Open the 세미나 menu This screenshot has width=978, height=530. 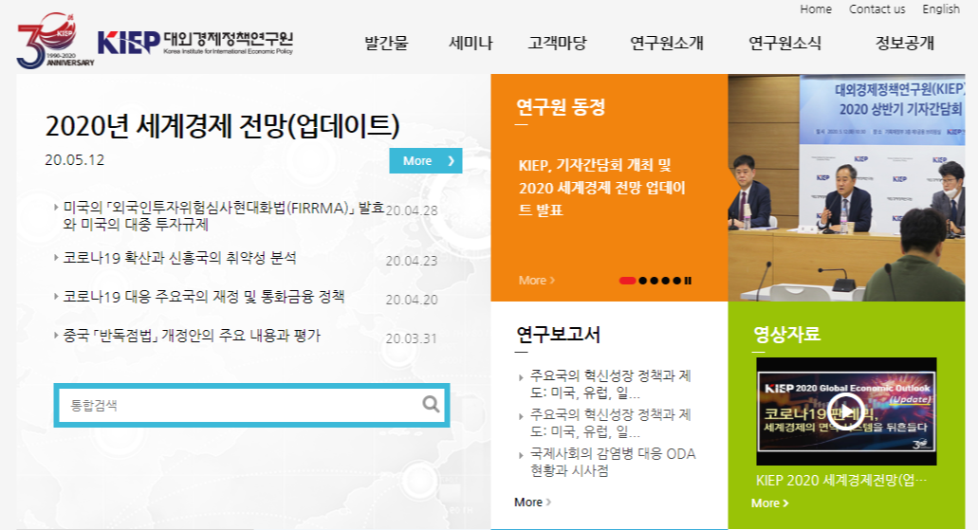click(x=471, y=43)
